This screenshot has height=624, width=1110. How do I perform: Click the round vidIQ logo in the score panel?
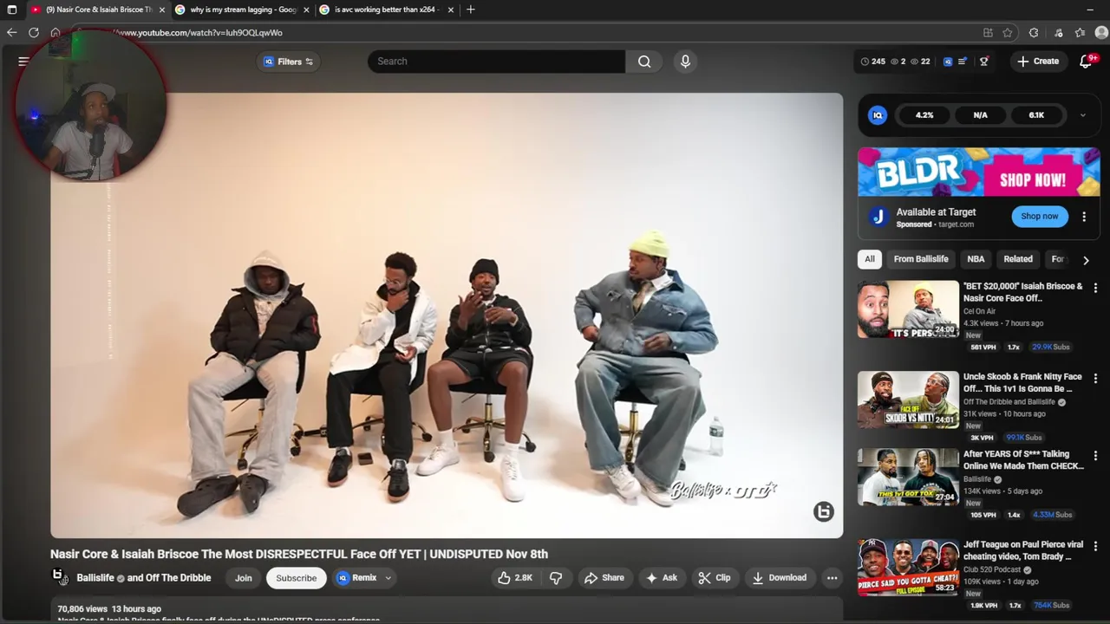click(878, 115)
